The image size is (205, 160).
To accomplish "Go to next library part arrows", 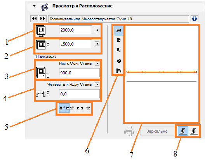I will coord(43,19).
